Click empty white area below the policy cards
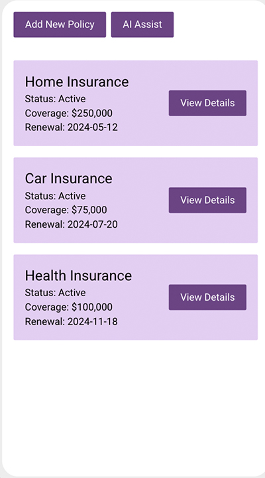The image size is (265, 478). [x=134, y=406]
